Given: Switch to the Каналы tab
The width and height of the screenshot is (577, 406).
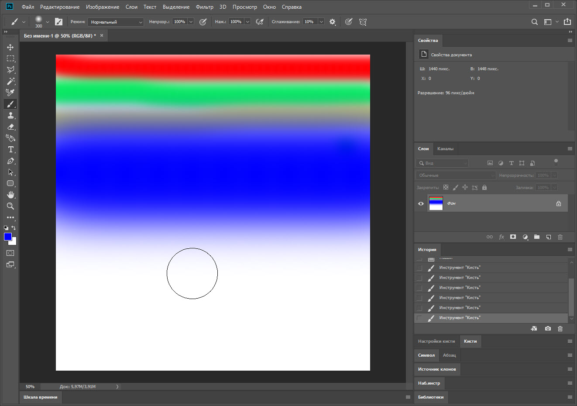Looking at the screenshot, I should click(445, 149).
